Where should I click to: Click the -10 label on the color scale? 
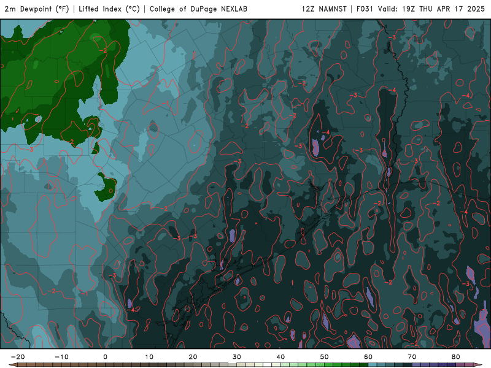coord(61,357)
